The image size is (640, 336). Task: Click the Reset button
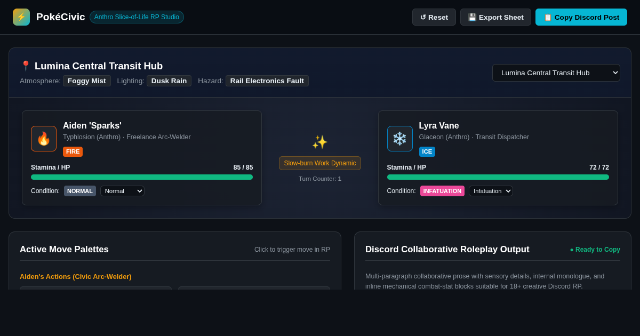pos(434,17)
